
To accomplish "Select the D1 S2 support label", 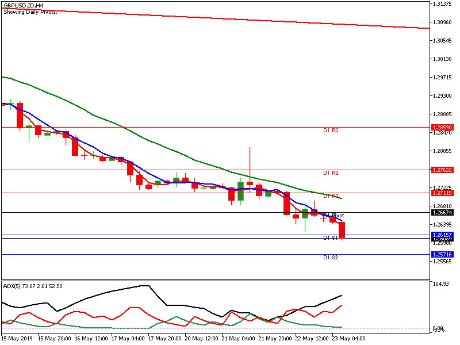I will (x=330, y=258).
